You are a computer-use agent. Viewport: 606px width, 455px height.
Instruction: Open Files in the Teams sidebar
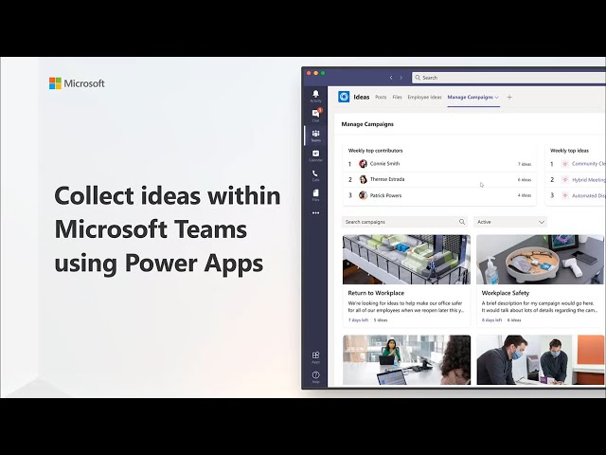click(x=315, y=195)
